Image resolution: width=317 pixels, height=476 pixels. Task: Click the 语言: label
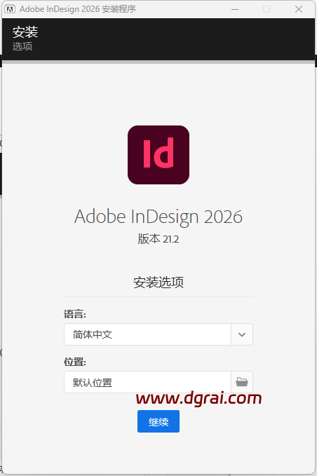tap(75, 314)
